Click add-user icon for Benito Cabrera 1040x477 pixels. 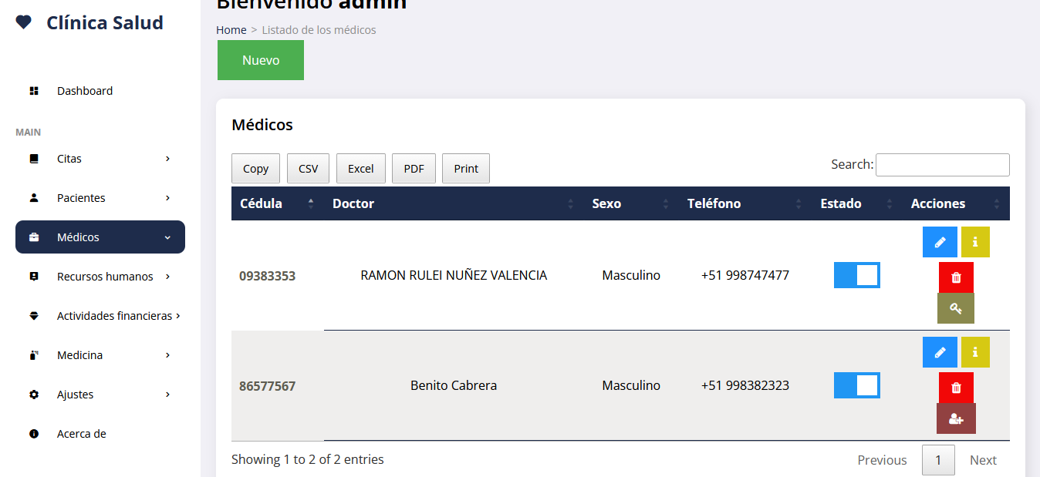click(x=956, y=418)
